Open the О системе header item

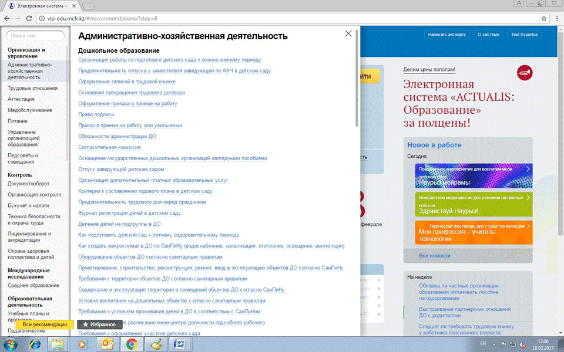pos(488,35)
